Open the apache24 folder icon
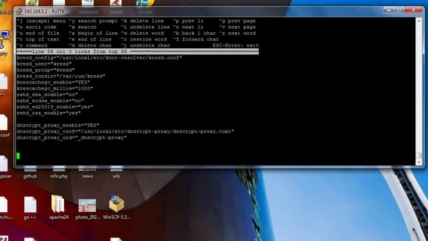The width and height of the screenshot is (428, 241). (58, 208)
